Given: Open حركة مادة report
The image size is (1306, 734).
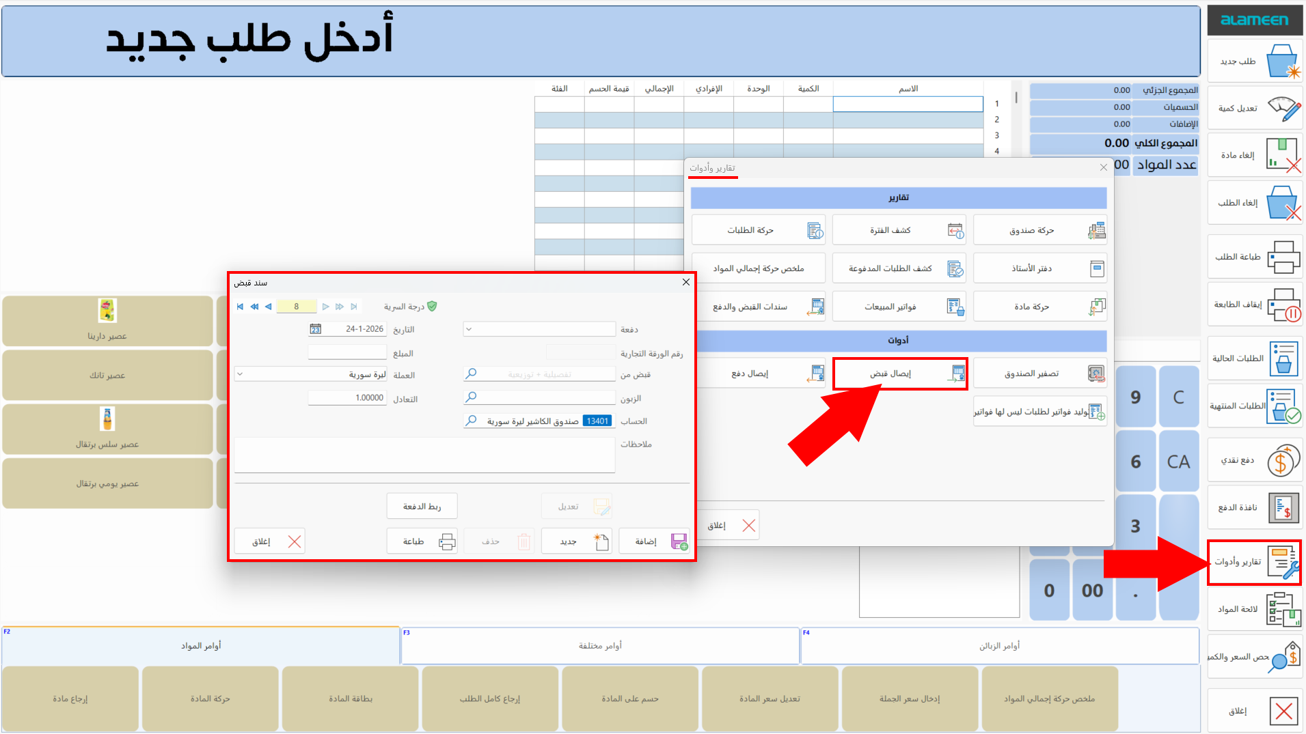Looking at the screenshot, I should (1039, 307).
